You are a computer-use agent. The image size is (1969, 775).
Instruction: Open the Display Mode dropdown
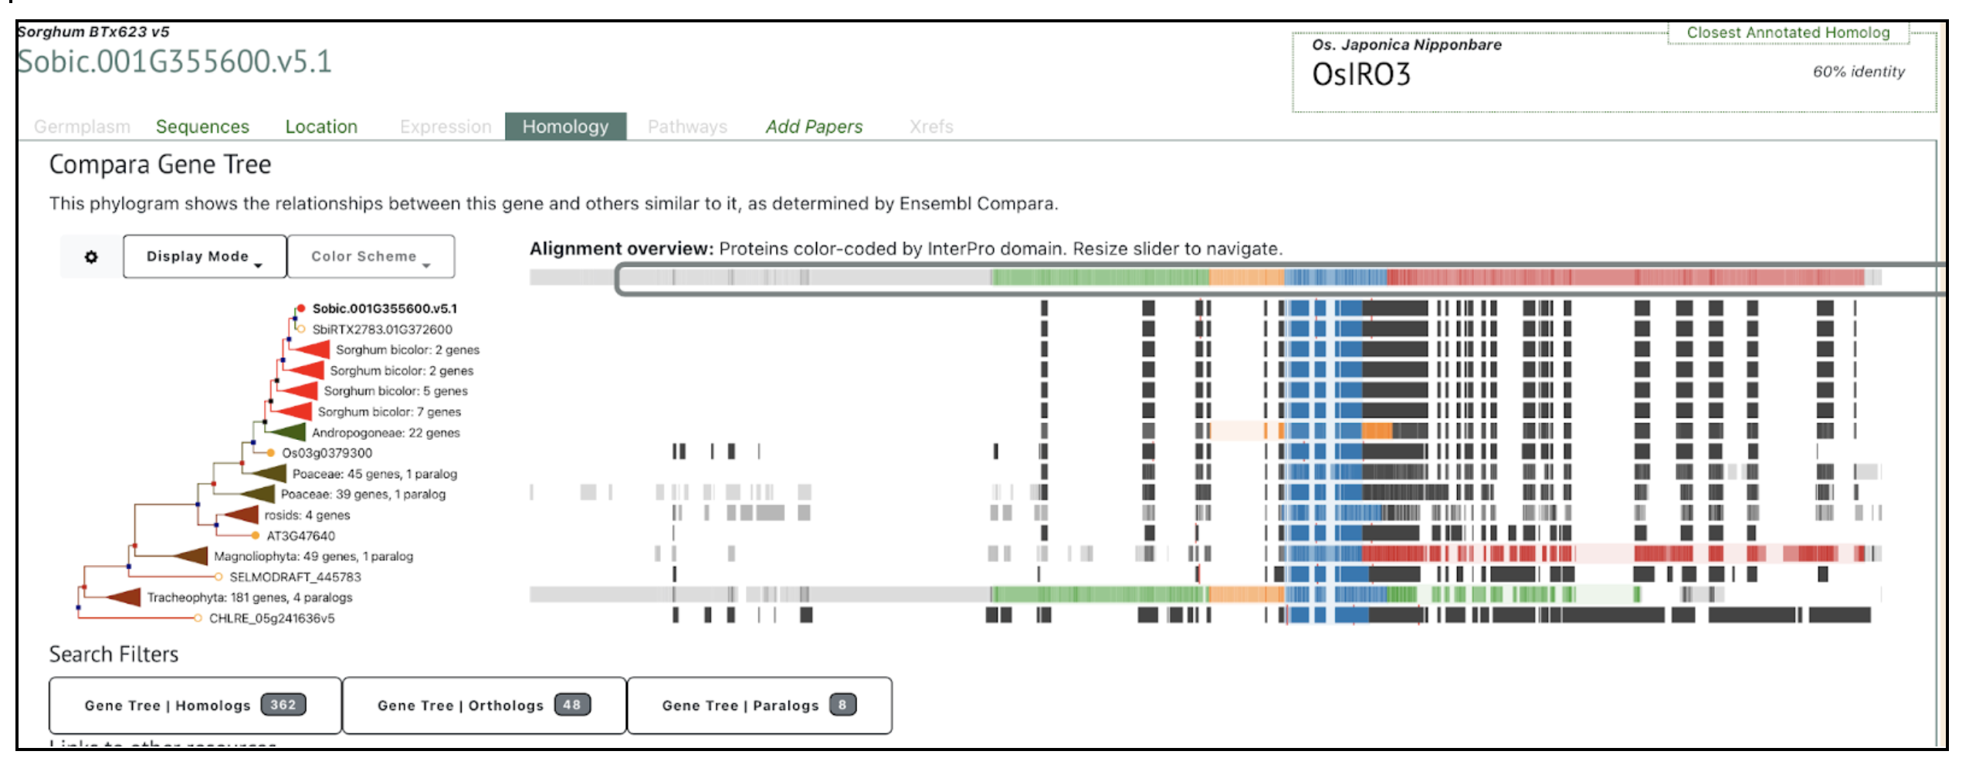pos(204,257)
